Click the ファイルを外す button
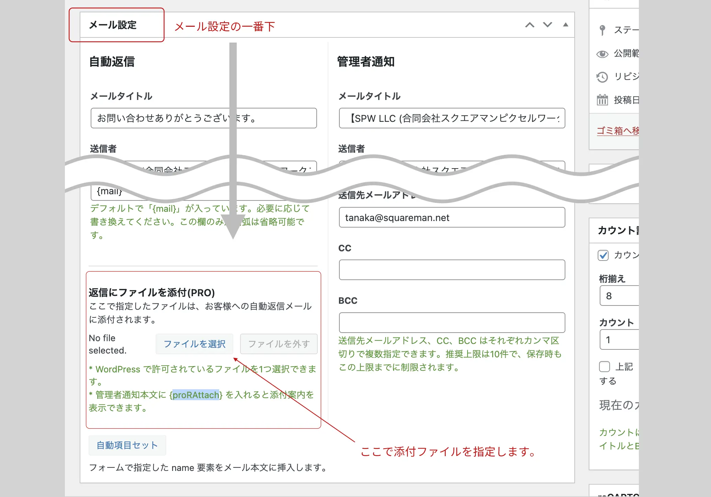 pos(279,344)
